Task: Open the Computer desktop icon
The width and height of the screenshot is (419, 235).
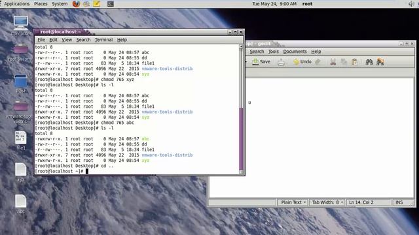Action: (21, 26)
